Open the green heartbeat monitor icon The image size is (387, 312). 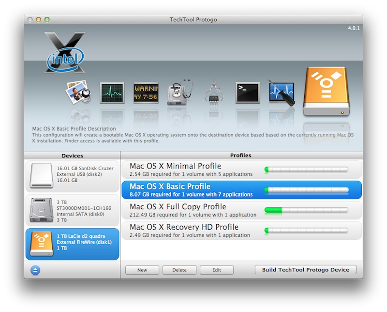click(112, 93)
